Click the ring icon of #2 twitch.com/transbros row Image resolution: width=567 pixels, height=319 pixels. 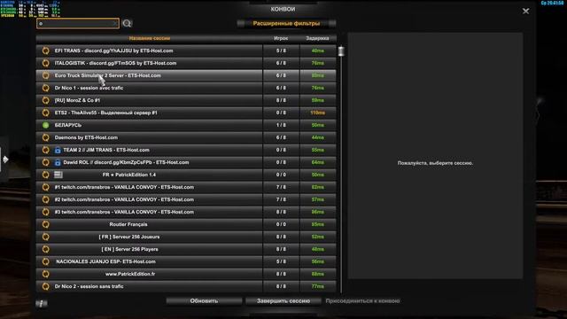[x=45, y=199]
